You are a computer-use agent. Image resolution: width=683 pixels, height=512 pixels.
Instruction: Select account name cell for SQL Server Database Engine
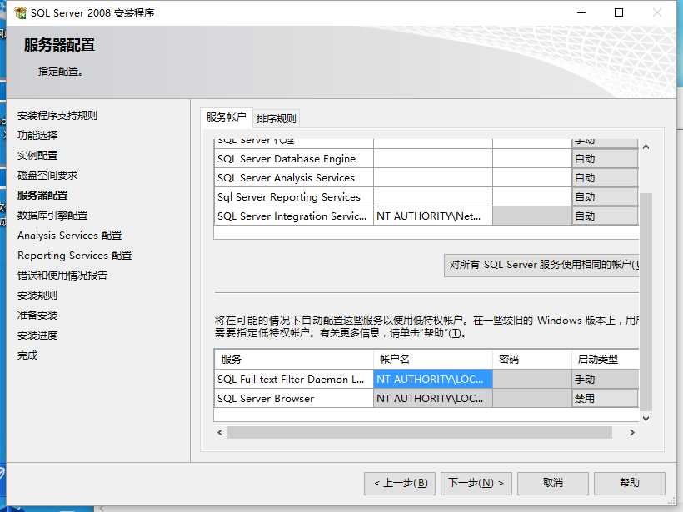433,159
